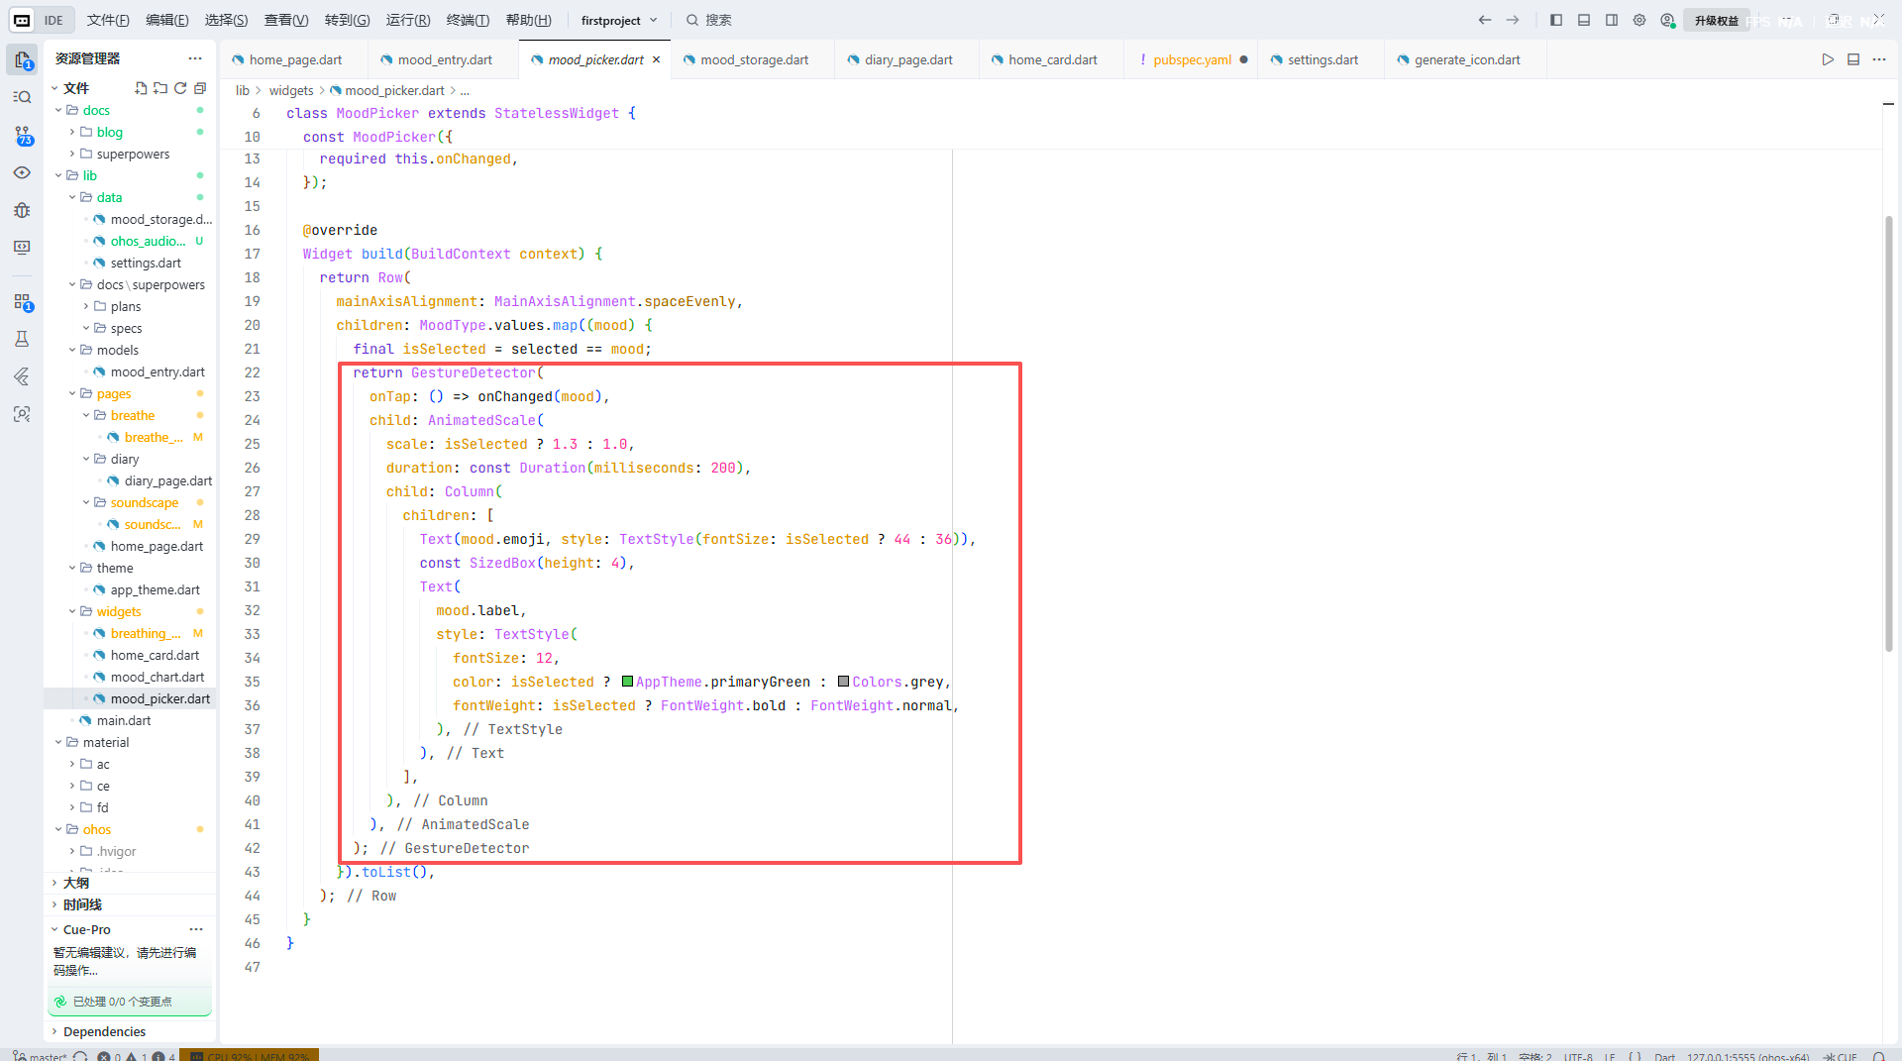Open app_theme.dart in the file tree
The height and width of the screenshot is (1061, 1902).
[155, 589]
